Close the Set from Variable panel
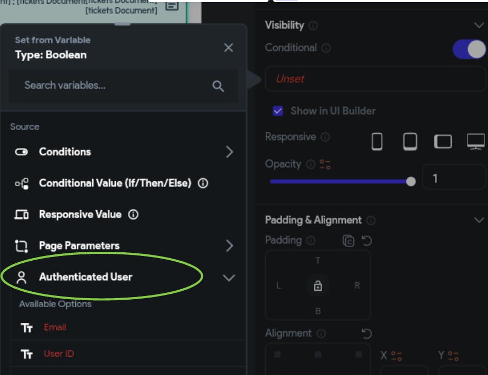Viewport: 488px width, 375px height. point(228,47)
